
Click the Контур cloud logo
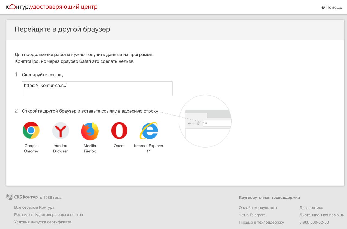(12, 7)
